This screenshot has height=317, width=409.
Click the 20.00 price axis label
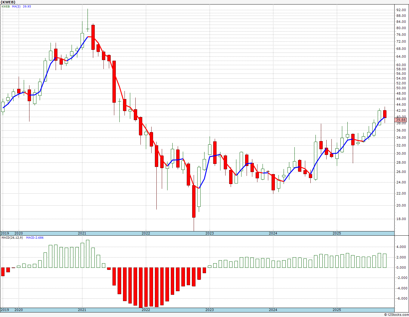click(401, 205)
